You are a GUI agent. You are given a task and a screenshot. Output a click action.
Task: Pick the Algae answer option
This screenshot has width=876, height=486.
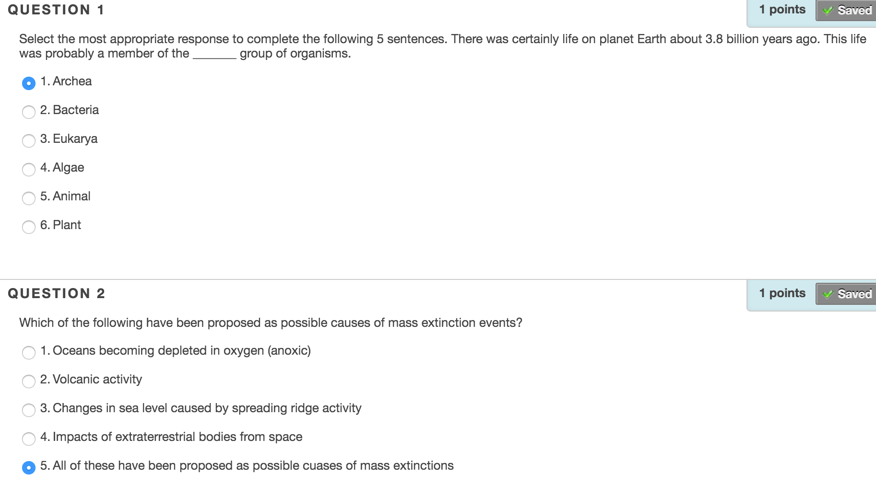point(29,170)
